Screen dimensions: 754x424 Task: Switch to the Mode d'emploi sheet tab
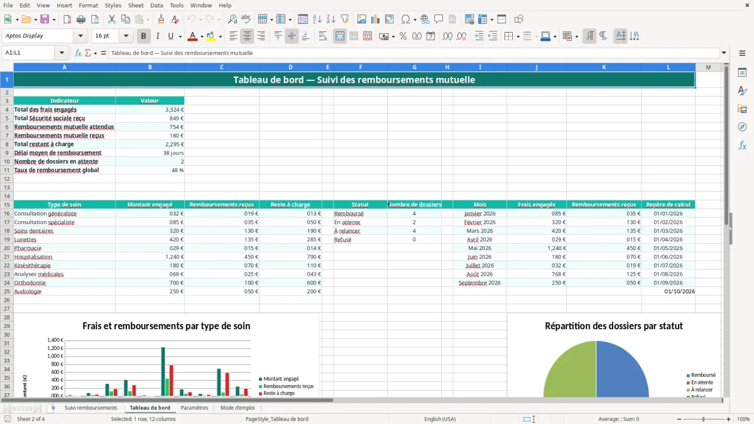point(237,408)
